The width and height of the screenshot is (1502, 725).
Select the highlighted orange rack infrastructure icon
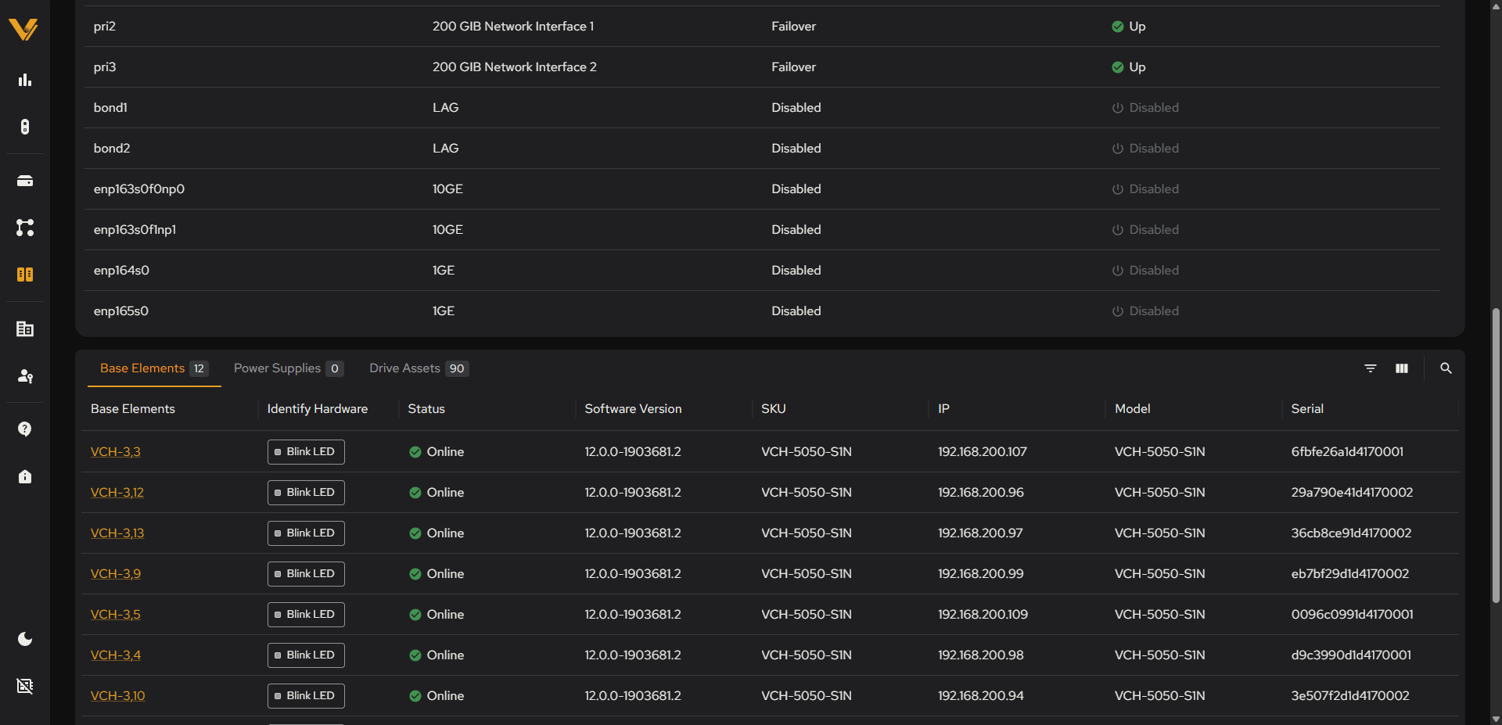[25, 275]
